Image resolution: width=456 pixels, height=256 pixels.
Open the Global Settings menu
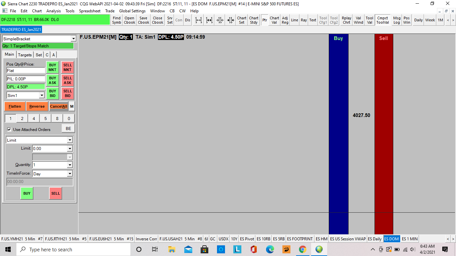click(x=133, y=11)
